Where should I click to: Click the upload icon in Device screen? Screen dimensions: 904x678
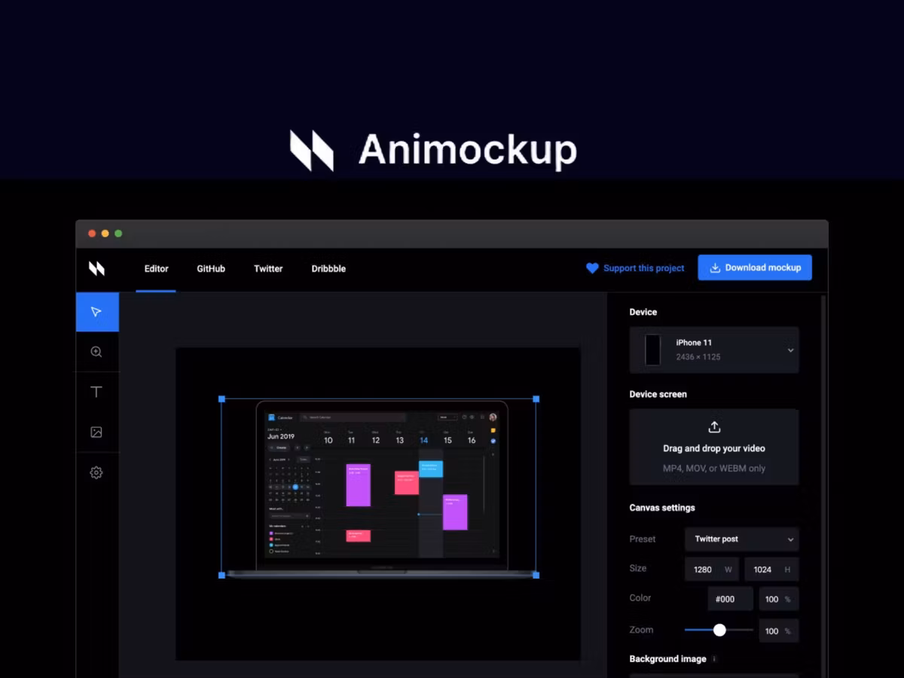click(714, 427)
